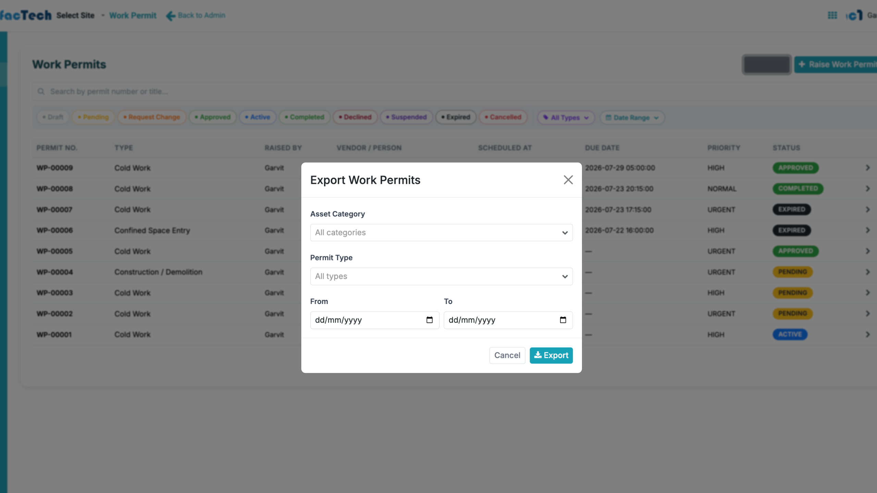The image size is (877, 493).
Task: Open row arrow for WP-00004
Action: point(868,272)
